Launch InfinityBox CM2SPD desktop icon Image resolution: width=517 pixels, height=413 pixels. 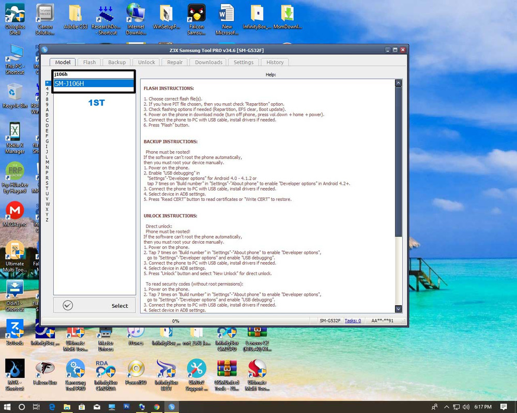pyautogui.click(x=227, y=339)
